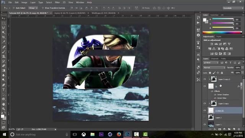The height and width of the screenshot is (138, 245).
Task: Add a Brightness/Contrast adjustment
Action: [212, 44]
